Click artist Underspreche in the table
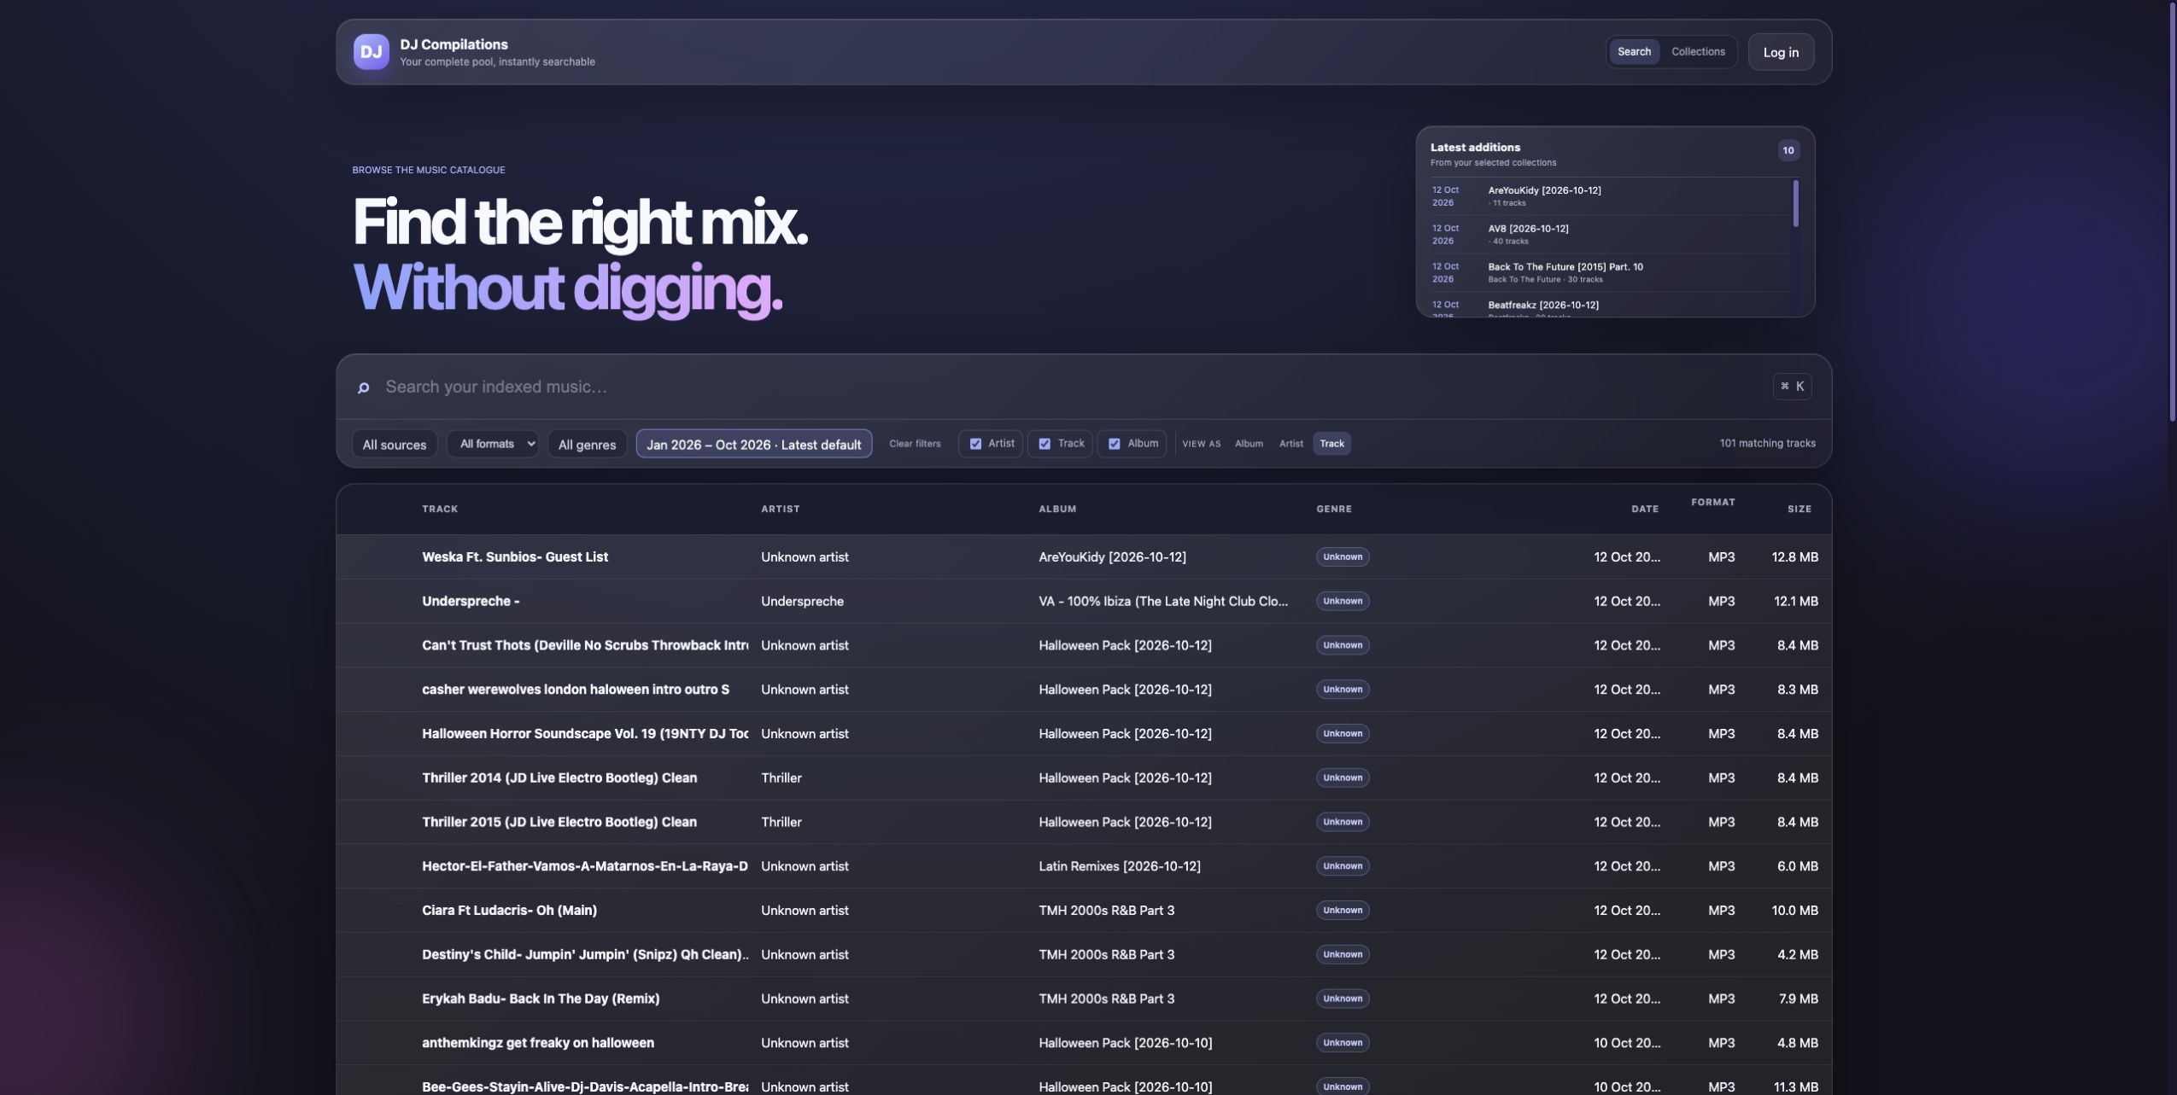This screenshot has width=2177, height=1095. pos(802,602)
